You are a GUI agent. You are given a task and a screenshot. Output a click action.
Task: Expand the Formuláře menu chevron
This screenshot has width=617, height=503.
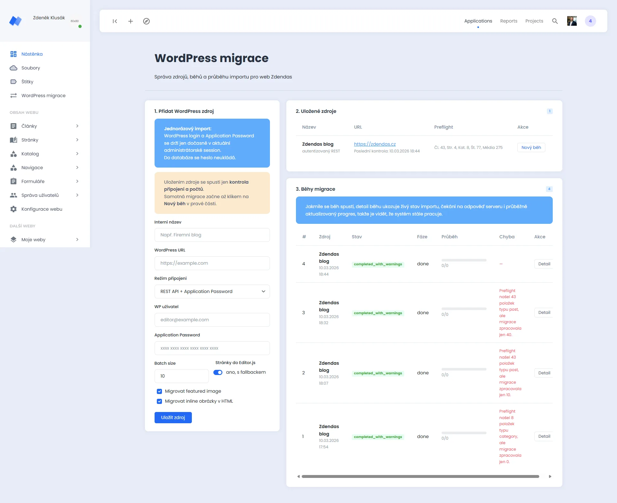[77, 181]
